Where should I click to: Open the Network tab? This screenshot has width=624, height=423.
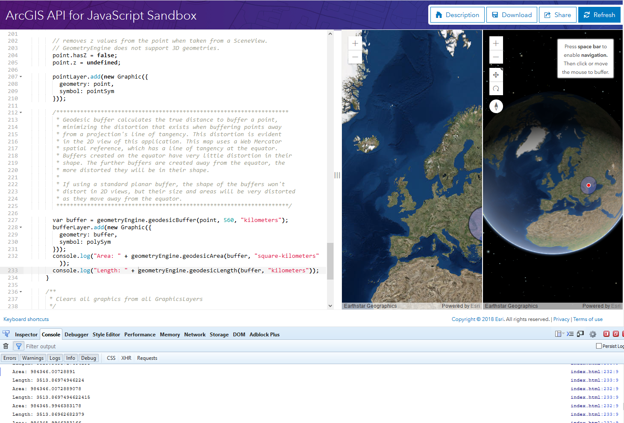[195, 335]
